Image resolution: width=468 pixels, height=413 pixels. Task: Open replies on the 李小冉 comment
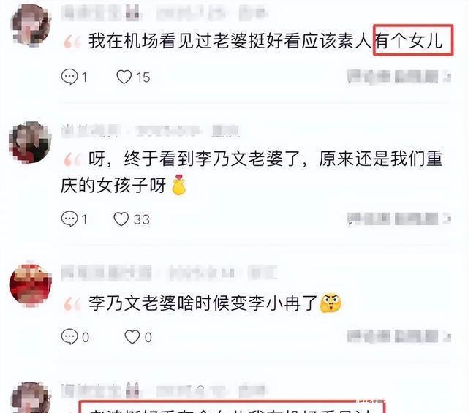75,337
